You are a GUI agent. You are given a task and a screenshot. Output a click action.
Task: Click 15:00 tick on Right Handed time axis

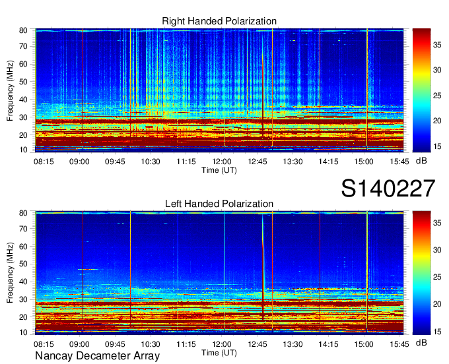point(364,162)
